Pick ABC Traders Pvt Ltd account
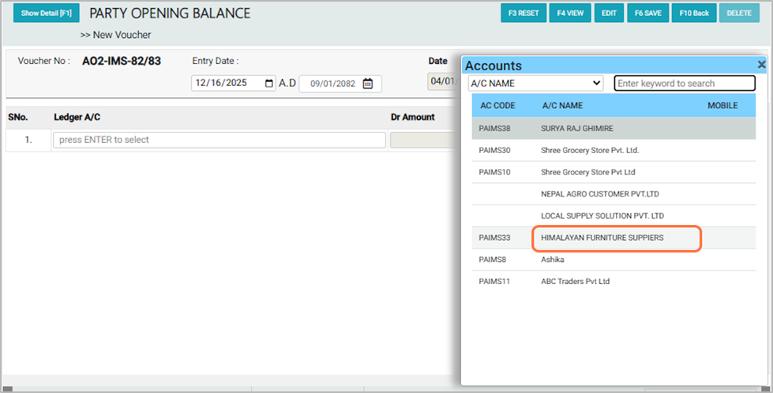Screen dimensions: 773x393 click(x=575, y=282)
